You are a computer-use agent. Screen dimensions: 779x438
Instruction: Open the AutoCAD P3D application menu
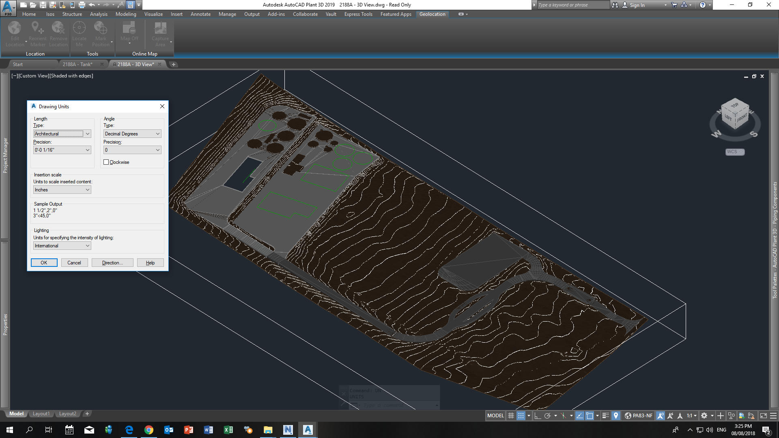[8, 7]
